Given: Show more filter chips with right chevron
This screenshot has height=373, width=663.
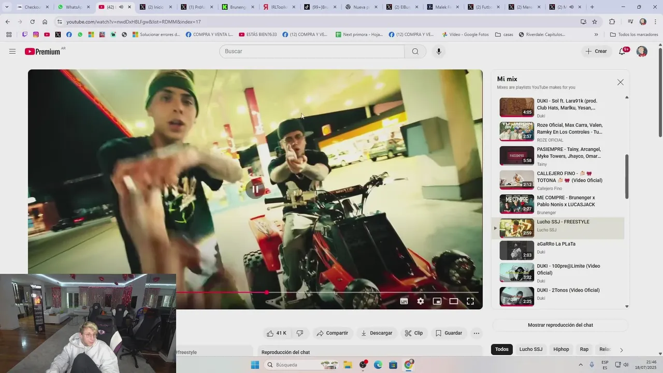Looking at the screenshot, I should [x=622, y=350].
